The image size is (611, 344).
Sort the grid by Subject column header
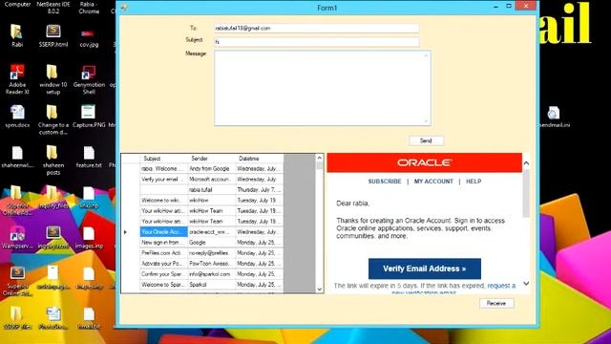pyautogui.click(x=163, y=159)
